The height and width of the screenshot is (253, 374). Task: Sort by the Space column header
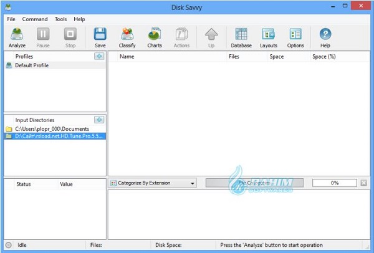[289, 57]
